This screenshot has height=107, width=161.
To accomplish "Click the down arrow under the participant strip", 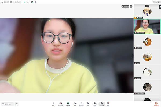I will tap(147, 99).
